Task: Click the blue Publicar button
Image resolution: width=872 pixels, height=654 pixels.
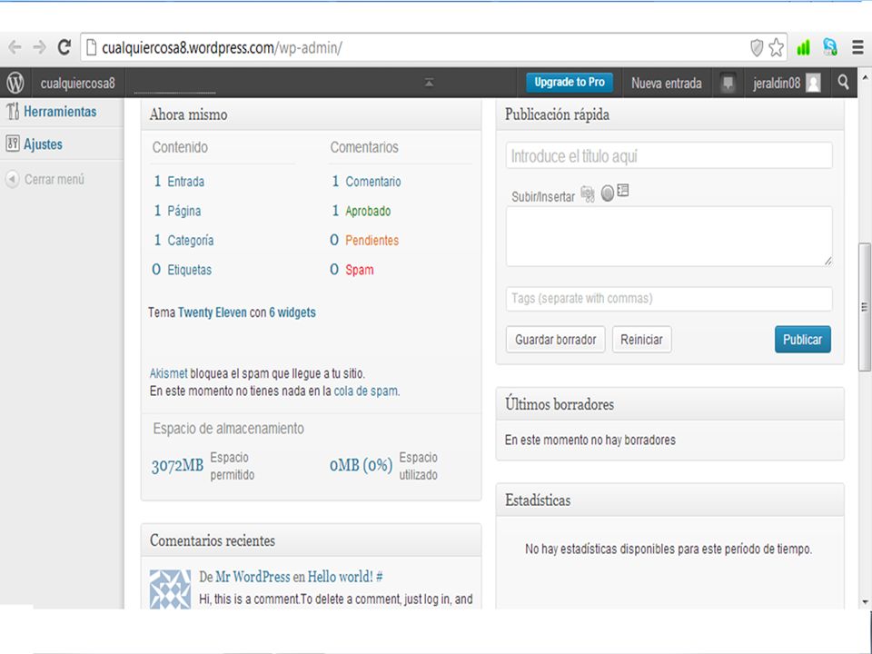Action: [802, 339]
